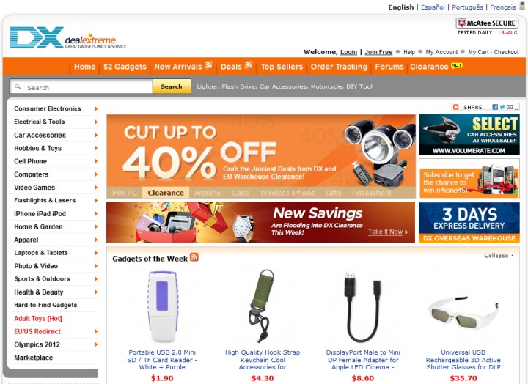528x384 pixels.
Task: Expand the Olympics 2012 category arrow
Action: click(x=96, y=344)
